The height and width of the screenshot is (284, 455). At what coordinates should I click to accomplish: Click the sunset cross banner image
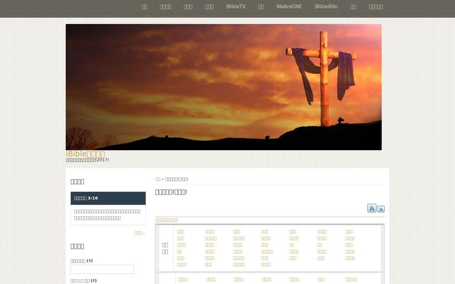point(224,87)
